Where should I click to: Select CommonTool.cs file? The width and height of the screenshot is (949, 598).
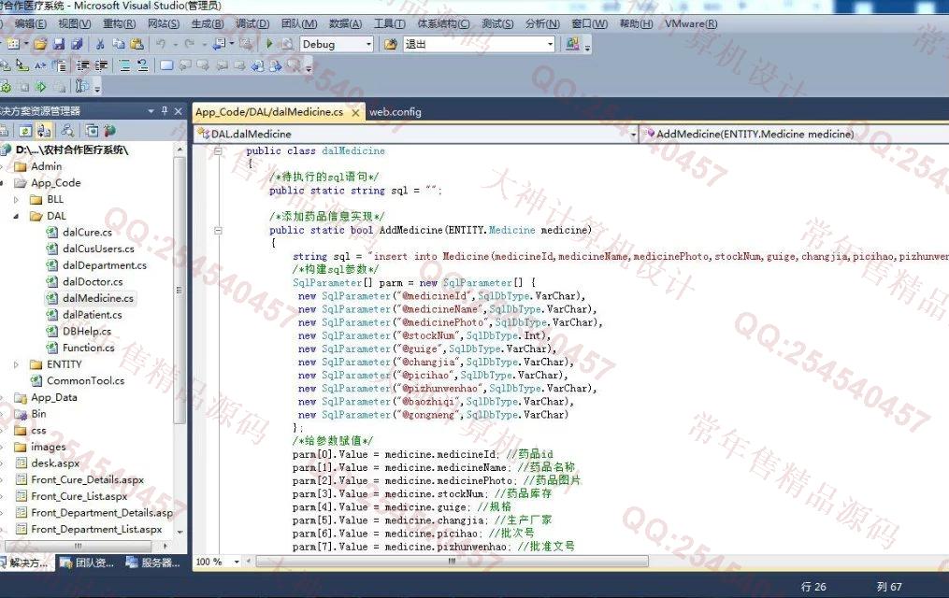click(x=85, y=381)
